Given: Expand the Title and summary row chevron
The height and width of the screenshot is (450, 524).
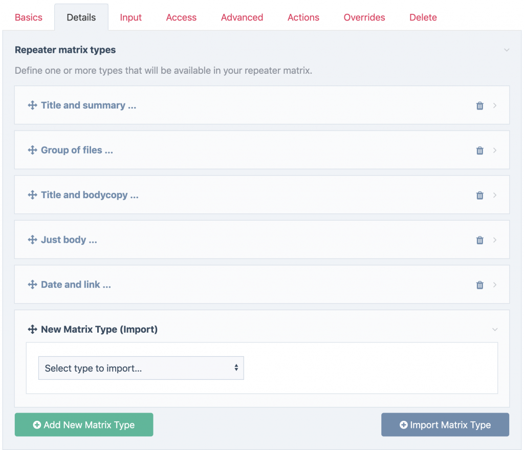Looking at the screenshot, I should click(x=495, y=105).
